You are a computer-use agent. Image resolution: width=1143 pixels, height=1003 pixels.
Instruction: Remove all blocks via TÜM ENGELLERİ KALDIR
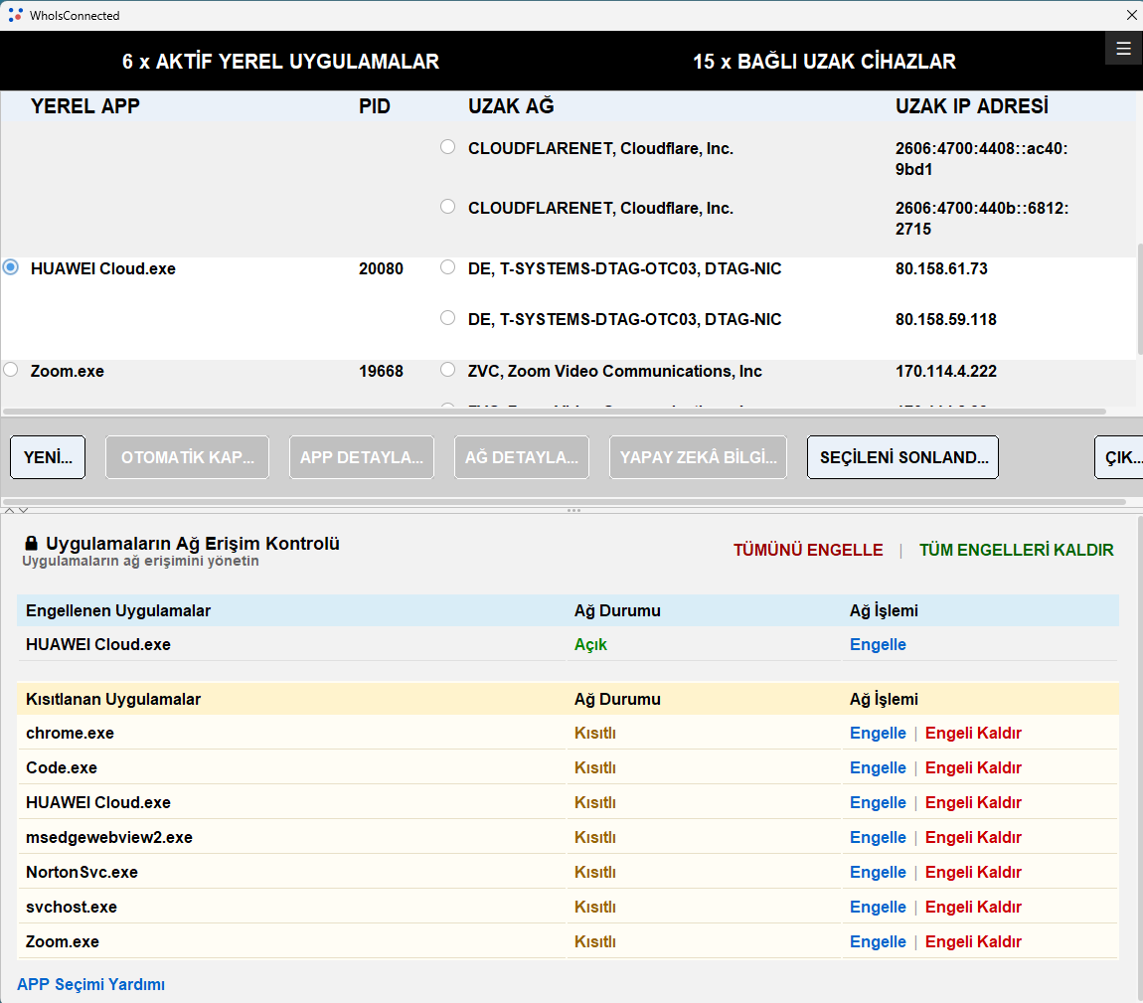tap(1016, 550)
